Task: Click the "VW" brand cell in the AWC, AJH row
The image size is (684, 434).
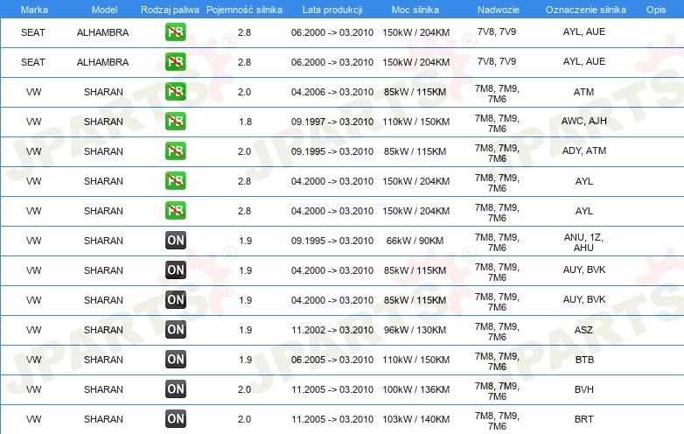Action: (x=33, y=122)
